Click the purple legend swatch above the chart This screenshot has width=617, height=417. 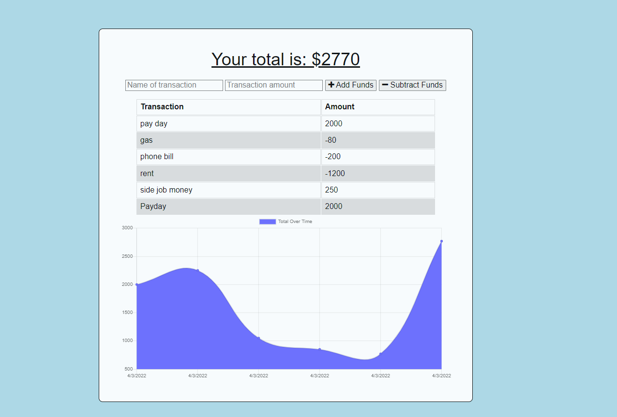pyautogui.click(x=267, y=221)
